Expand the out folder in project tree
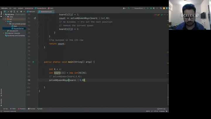Screen dimensions: 211x119 [6, 19]
